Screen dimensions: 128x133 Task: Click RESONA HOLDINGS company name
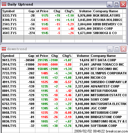point(108,20)
